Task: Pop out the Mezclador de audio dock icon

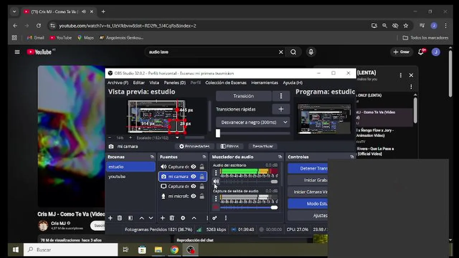Action: pos(280,157)
